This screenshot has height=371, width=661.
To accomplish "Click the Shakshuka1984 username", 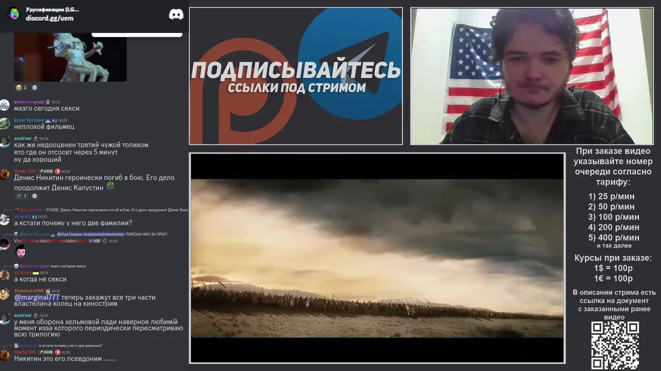I will (29, 291).
